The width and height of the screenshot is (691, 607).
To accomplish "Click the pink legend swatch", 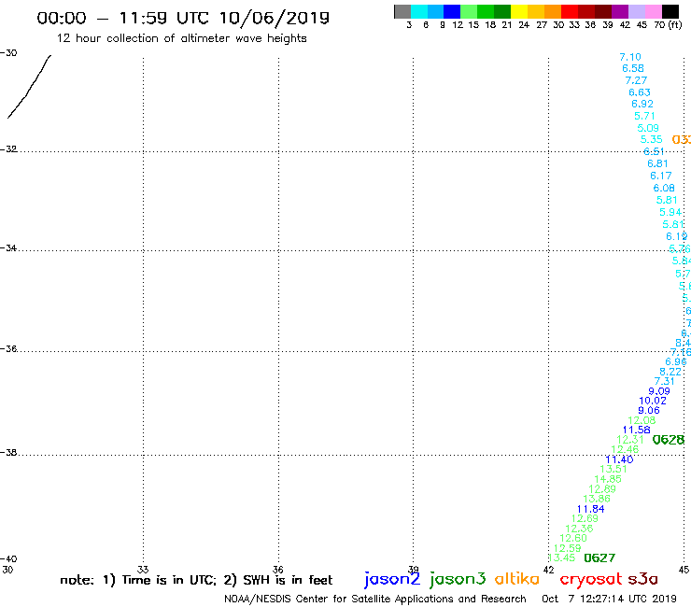I will 654,11.
